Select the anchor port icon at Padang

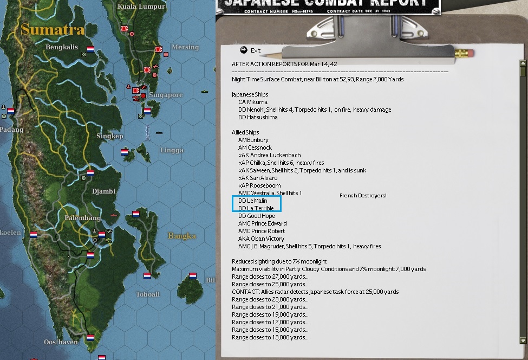(3, 107)
